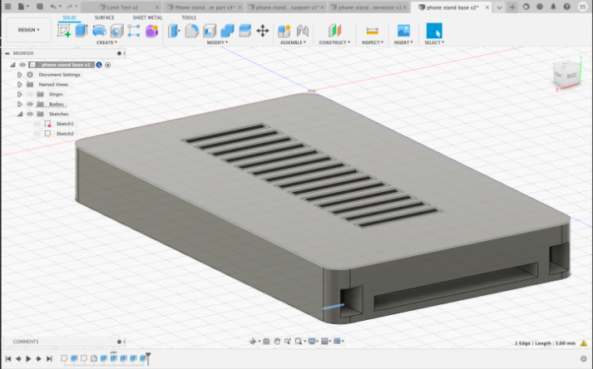The width and height of the screenshot is (593, 369).
Task: Open the notifications bell
Action: (x=553, y=7)
